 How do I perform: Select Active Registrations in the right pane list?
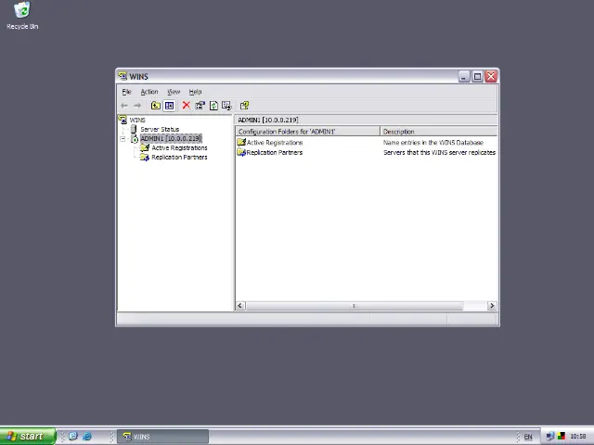point(275,143)
